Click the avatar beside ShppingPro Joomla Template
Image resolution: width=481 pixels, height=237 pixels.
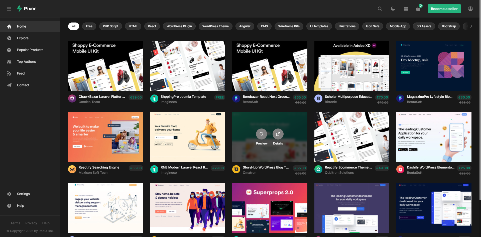coord(154,98)
